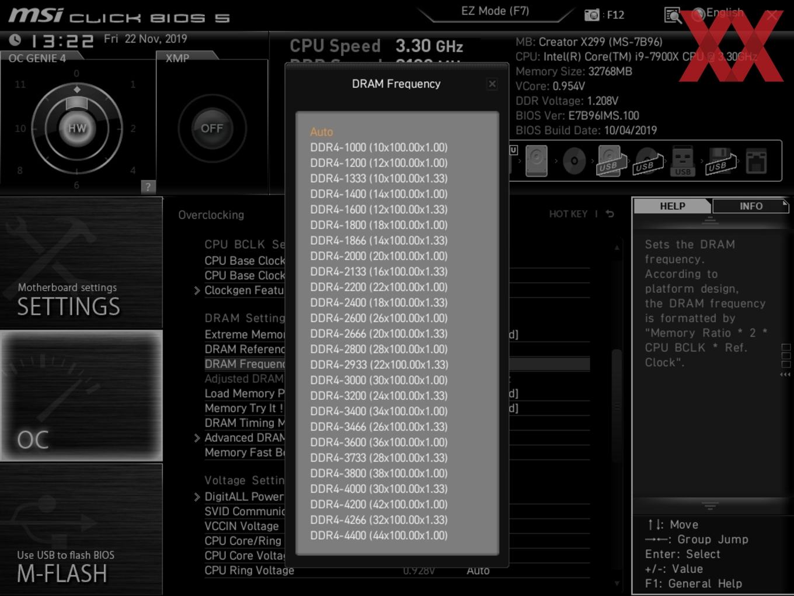Choose DDR4-3600 frequency entry
The width and height of the screenshot is (794, 596).
click(379, 442)
